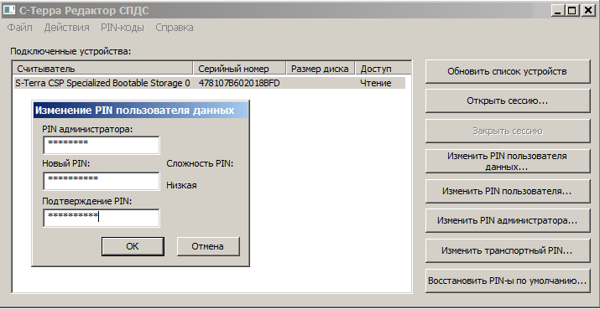Click Изменить PIN администратора button
The width and height of the screenshot is (600, 309).
[x=508, y=220]
